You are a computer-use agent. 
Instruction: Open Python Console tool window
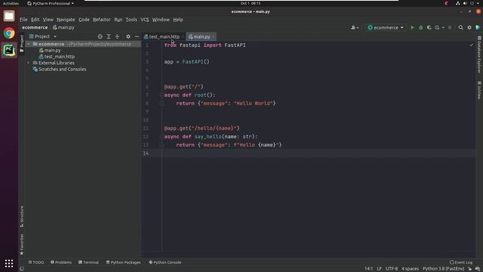165,262
